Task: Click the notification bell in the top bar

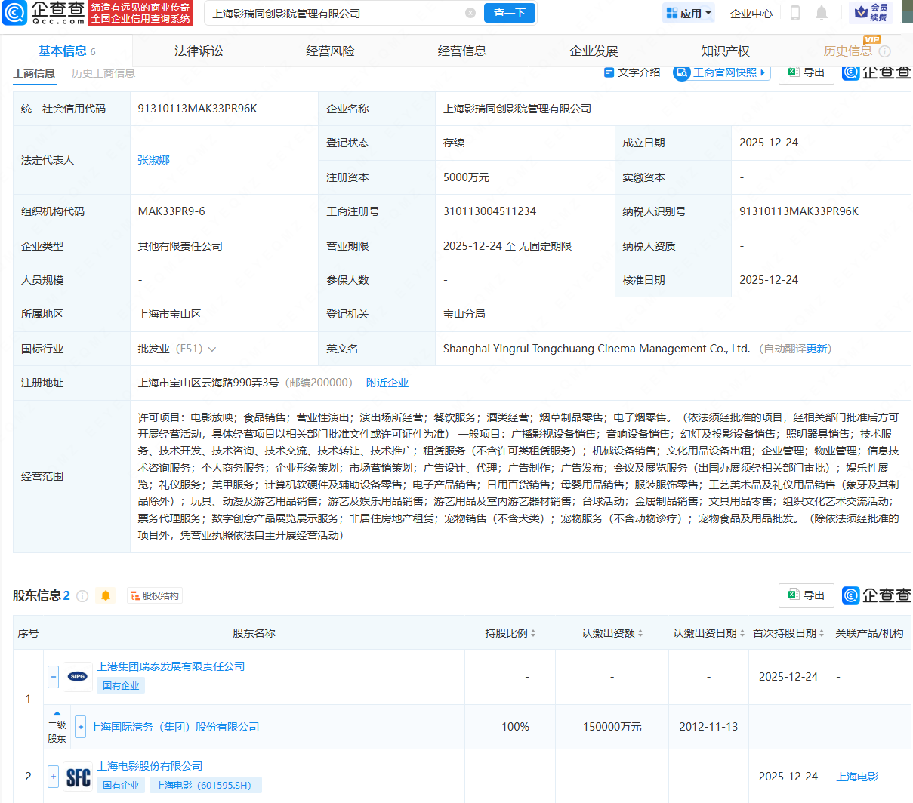Action: click(822, 13)
